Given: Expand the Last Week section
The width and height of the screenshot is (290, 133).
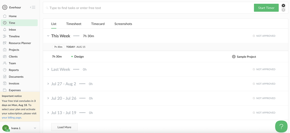Looking at the screenshot, I should click(48, 69).
